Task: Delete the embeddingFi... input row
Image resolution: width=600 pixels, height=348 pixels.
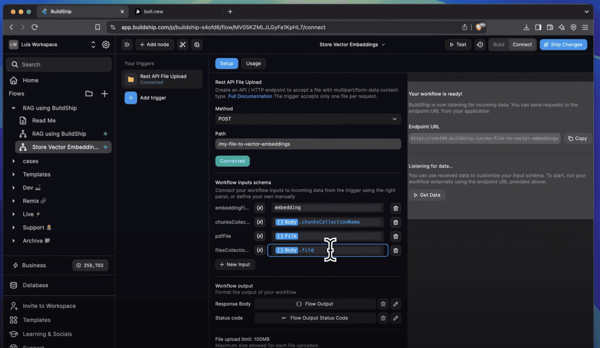Action: pos(395,208)
